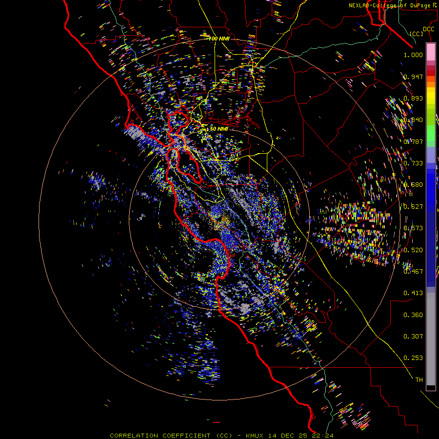Click the 1.000 value on the color scale
Screen dimensions: 439x439
pyautogui.click(x=413, y=55)
